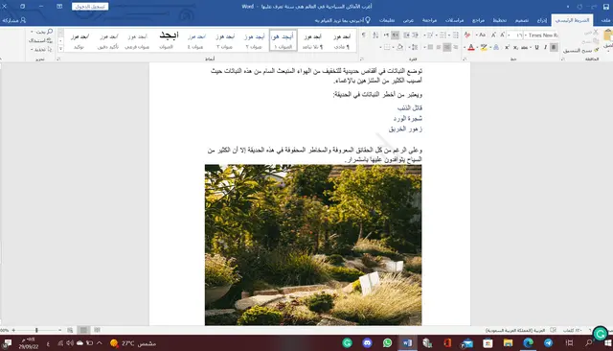Select the garden photo in document
613x351 pixels.
(x=313, y=245)
